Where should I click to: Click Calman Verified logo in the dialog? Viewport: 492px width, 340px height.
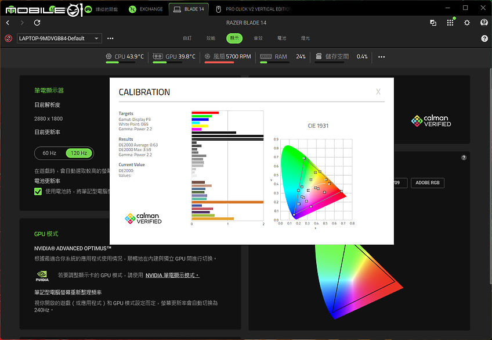(x=143, y=219)
